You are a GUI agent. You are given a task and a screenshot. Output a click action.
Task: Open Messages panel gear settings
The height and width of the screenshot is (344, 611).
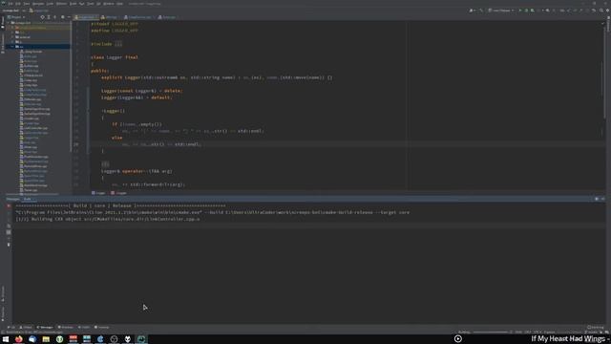(597, 199)
